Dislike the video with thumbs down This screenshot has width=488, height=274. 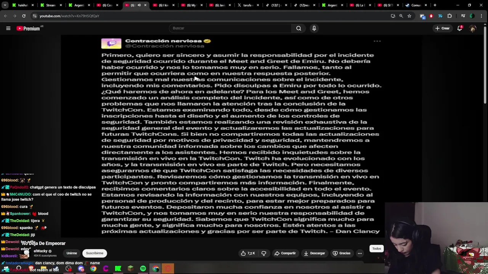263,253
